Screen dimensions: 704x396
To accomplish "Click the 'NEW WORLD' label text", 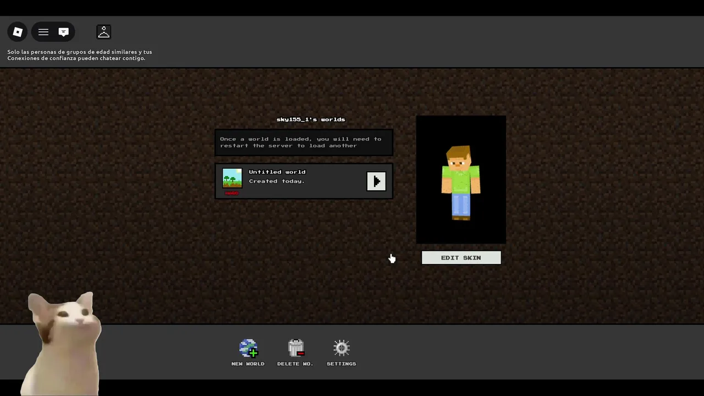I will 248,364.
